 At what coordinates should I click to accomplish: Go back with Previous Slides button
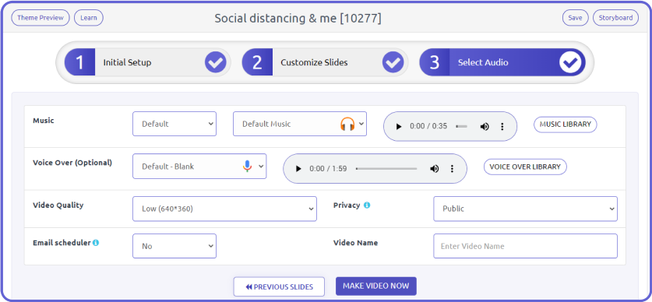(x=279, y=286)
